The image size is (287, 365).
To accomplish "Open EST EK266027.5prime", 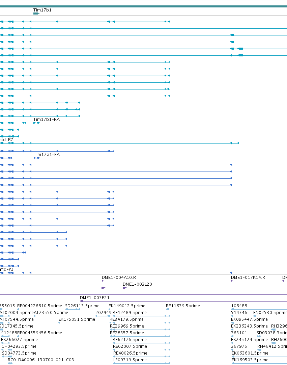I will pos(19,340).
